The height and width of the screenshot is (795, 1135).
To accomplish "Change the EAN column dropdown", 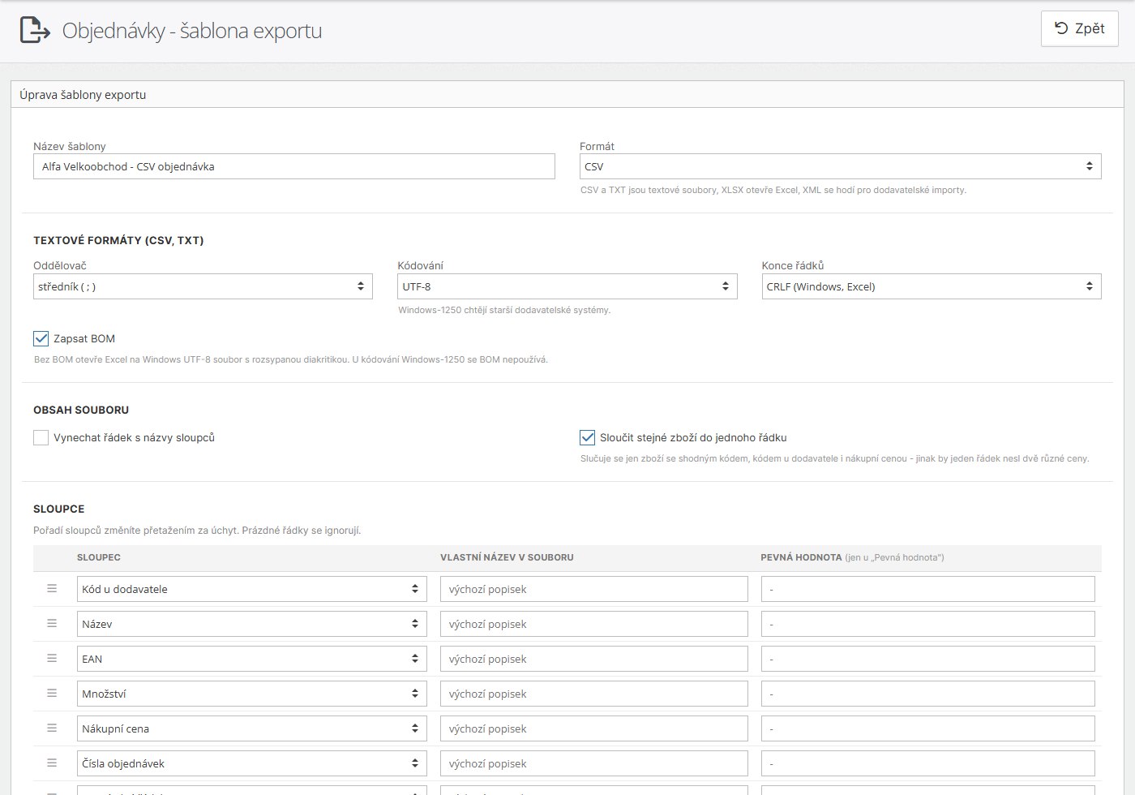I will coord(252,659).
